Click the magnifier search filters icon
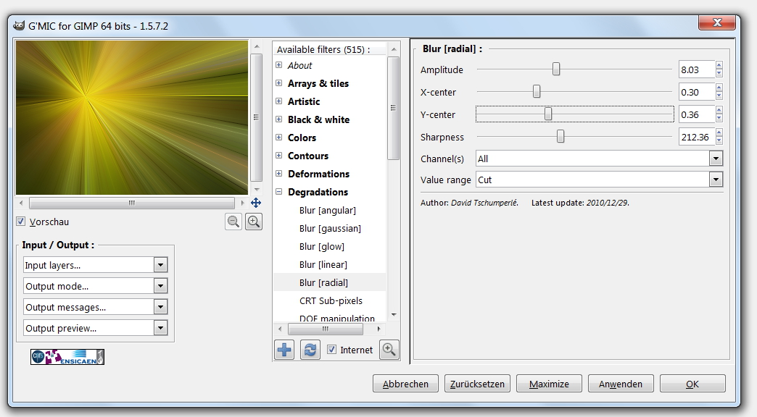 point(389,350)
